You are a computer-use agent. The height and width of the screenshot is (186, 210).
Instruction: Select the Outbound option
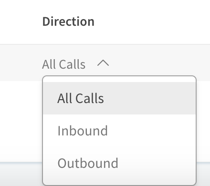pyautogui.click(x=119, y=163)
